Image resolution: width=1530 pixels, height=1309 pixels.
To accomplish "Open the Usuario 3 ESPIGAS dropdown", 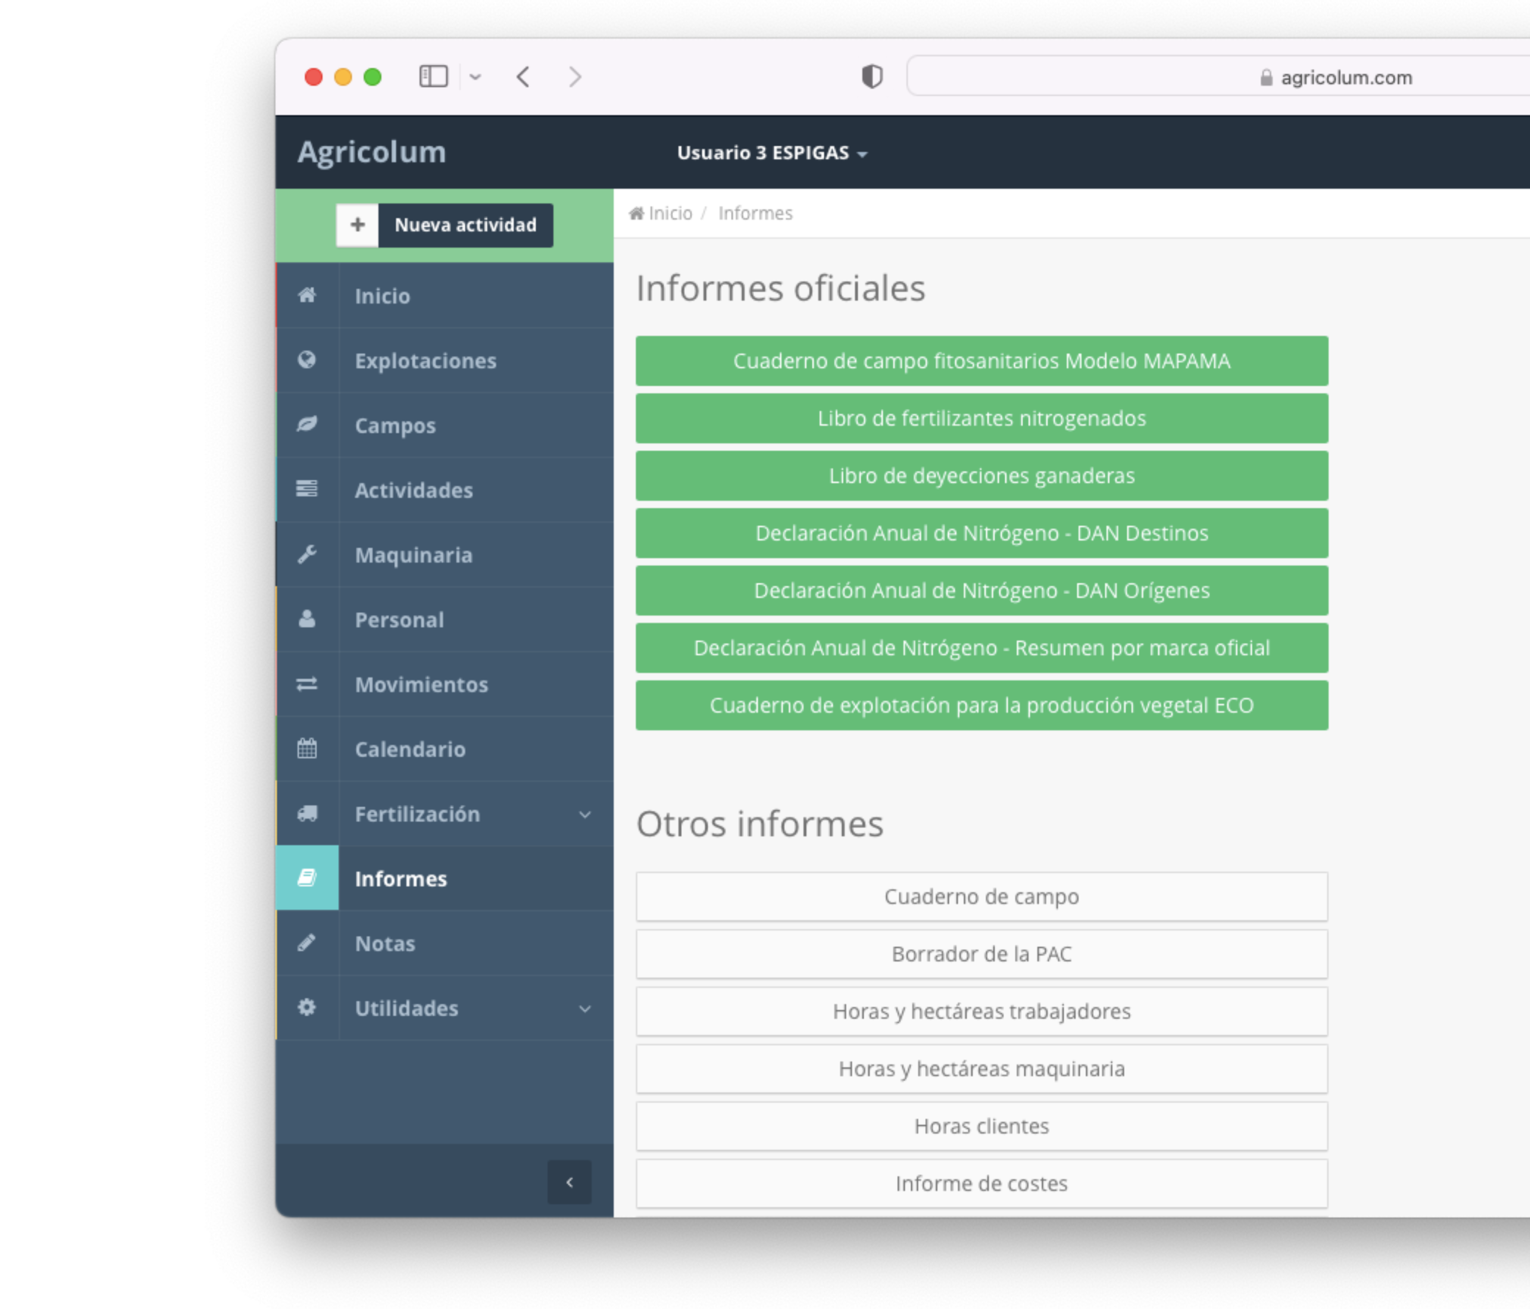I will [x=771, y=153].
